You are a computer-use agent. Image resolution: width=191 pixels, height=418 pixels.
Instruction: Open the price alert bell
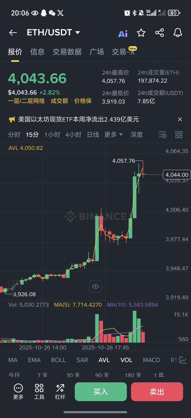pos(178,32)
